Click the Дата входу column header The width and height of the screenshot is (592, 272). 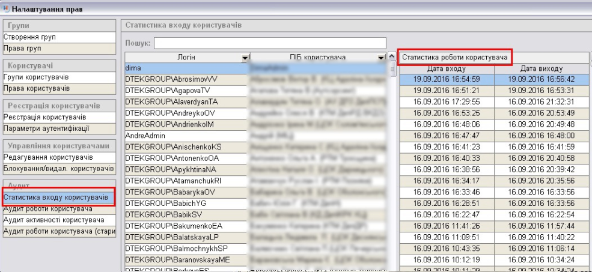(446, 69)
